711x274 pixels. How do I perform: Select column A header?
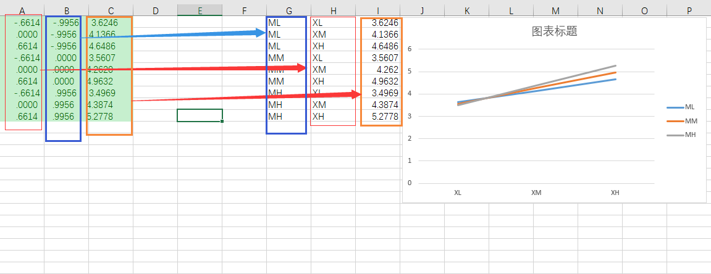click(22, 10)
